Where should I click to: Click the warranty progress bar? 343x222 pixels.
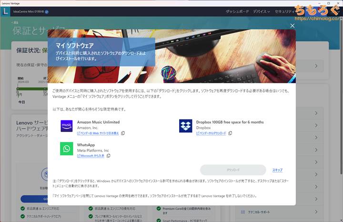pyautogui.click(x=32, y=89)
